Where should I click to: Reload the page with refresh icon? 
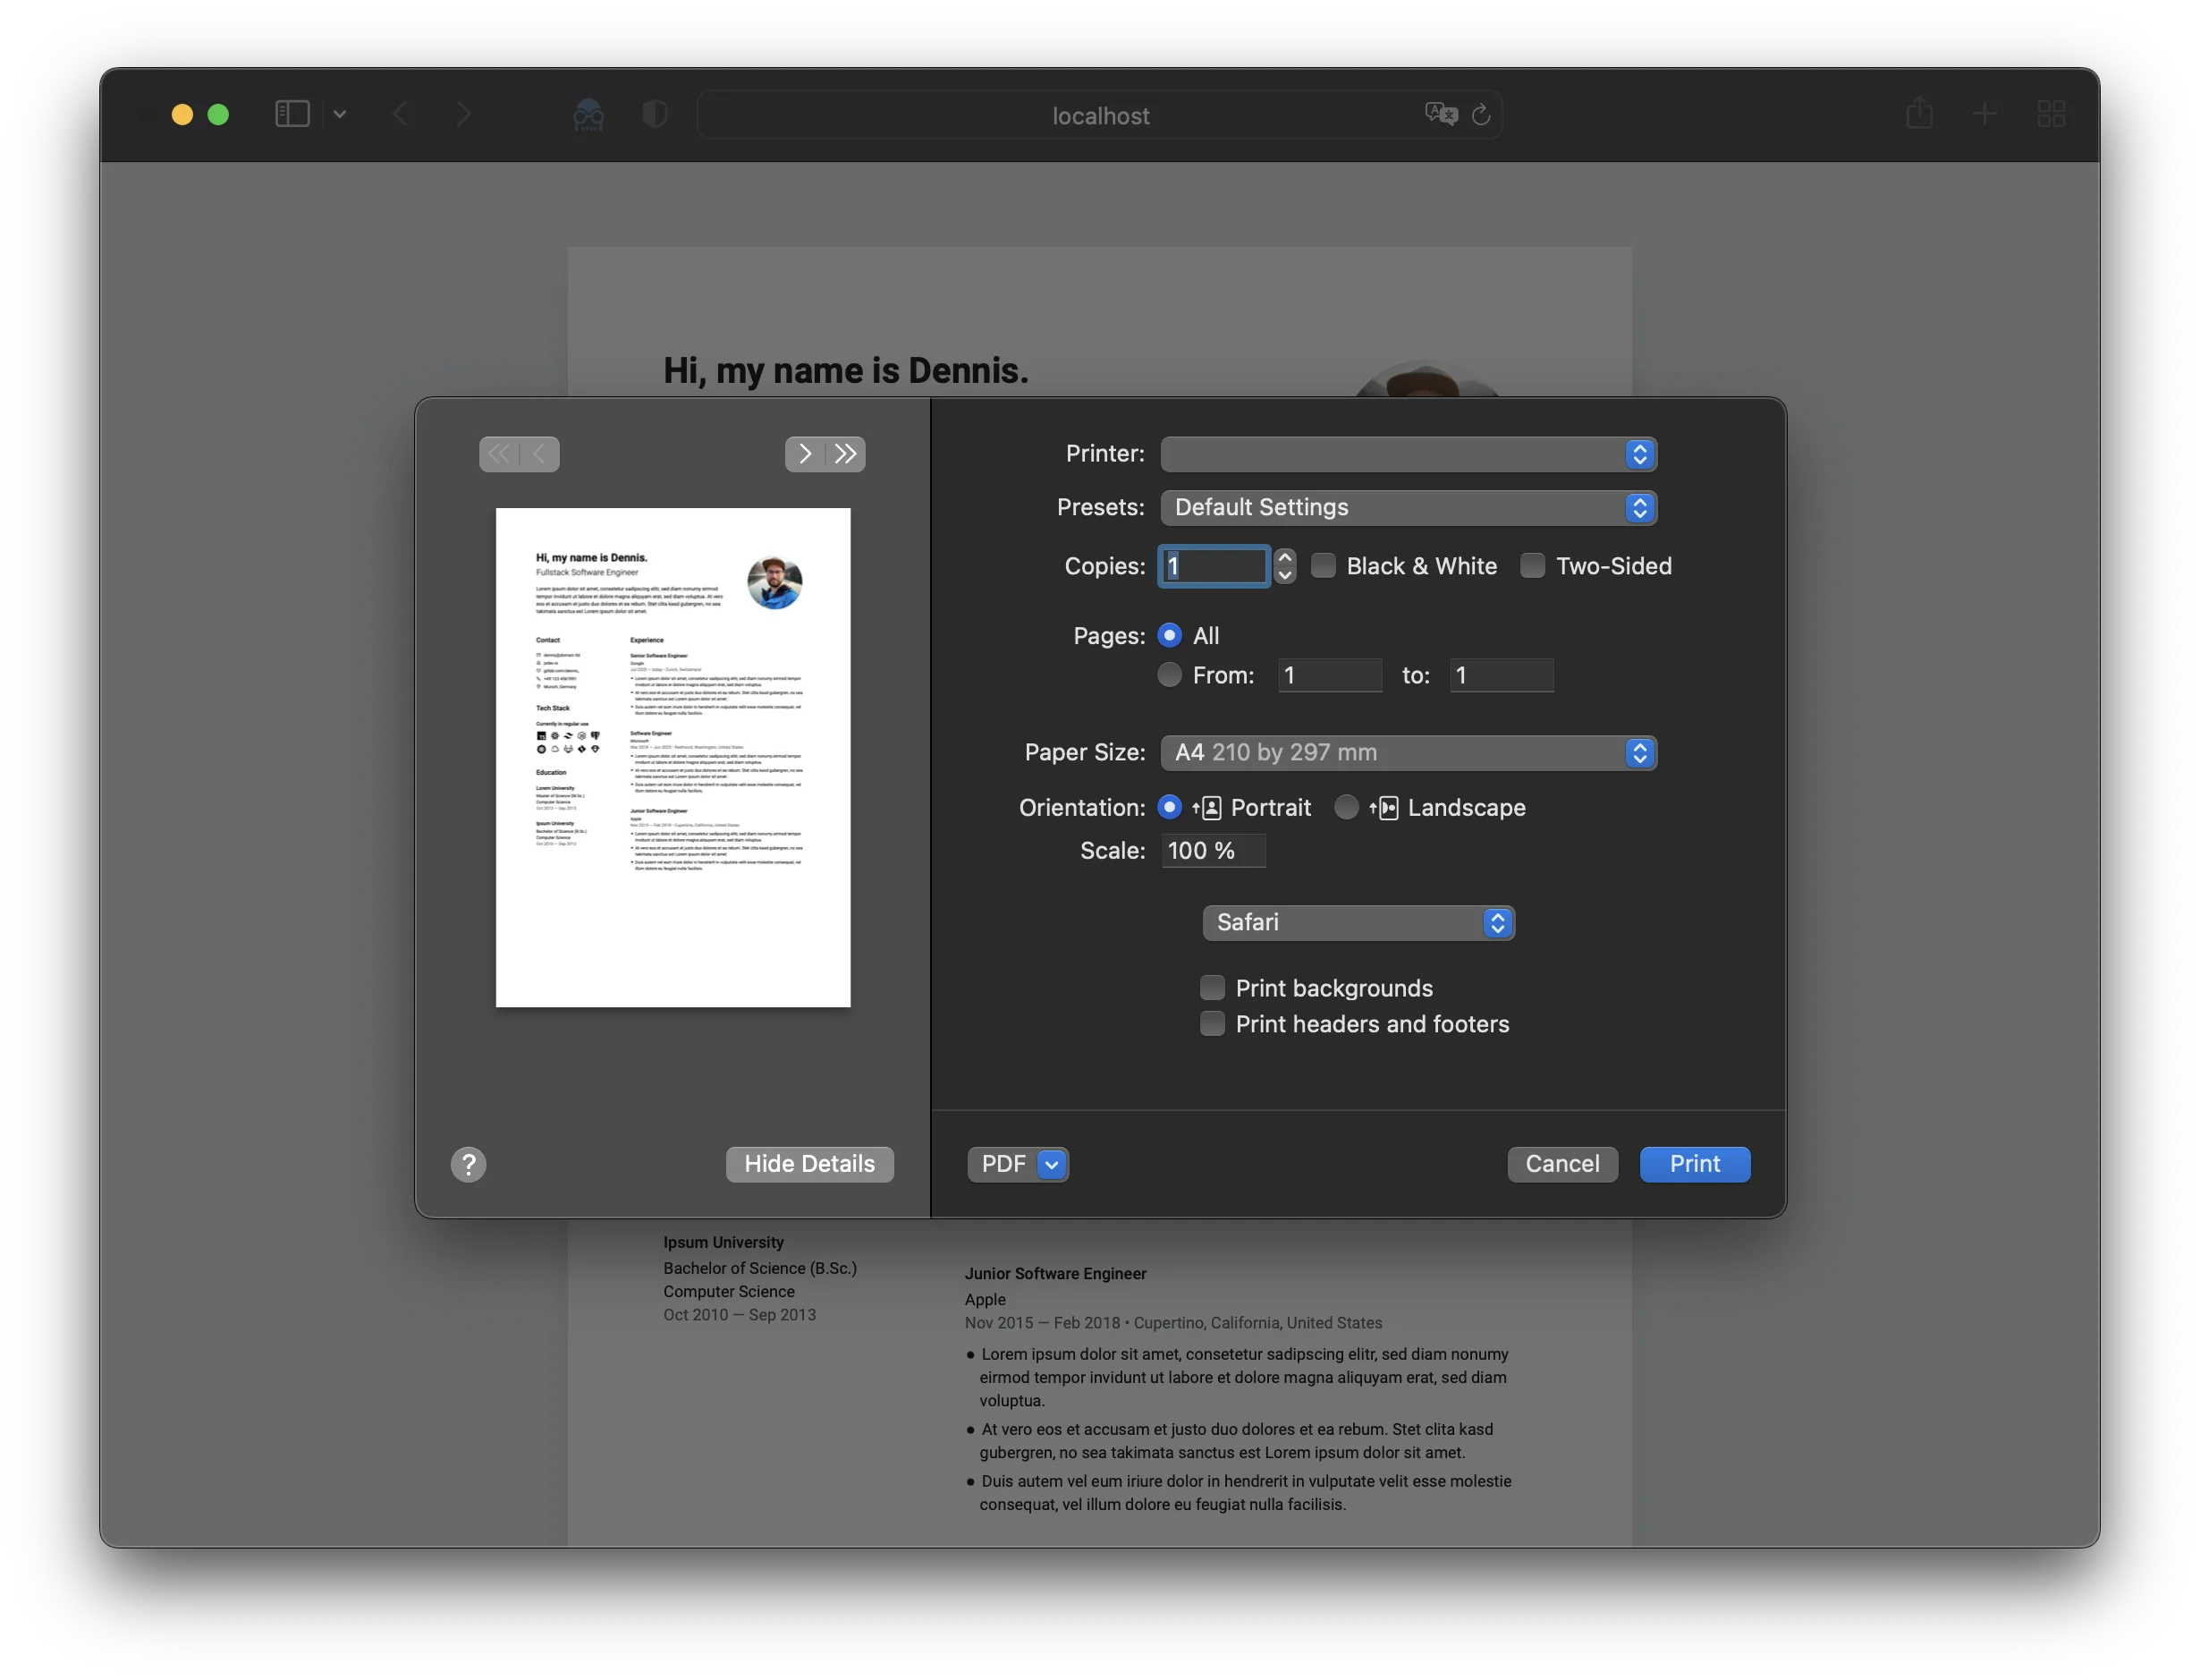tap(1481, 114)
